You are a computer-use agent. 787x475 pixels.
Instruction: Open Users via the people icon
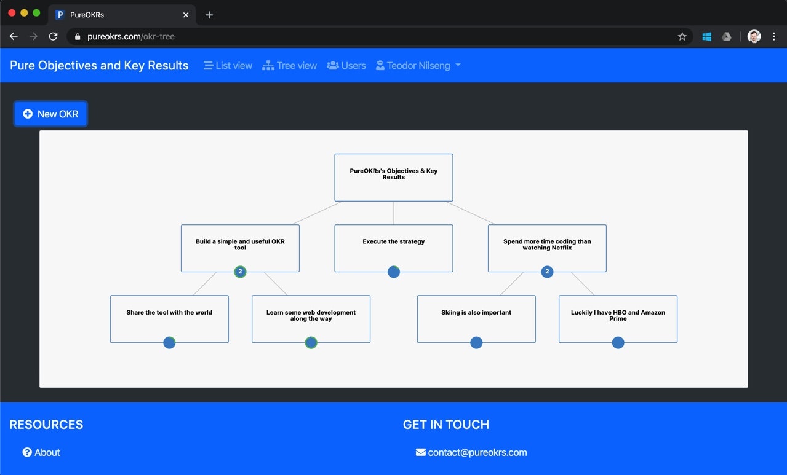click(332, 65)
